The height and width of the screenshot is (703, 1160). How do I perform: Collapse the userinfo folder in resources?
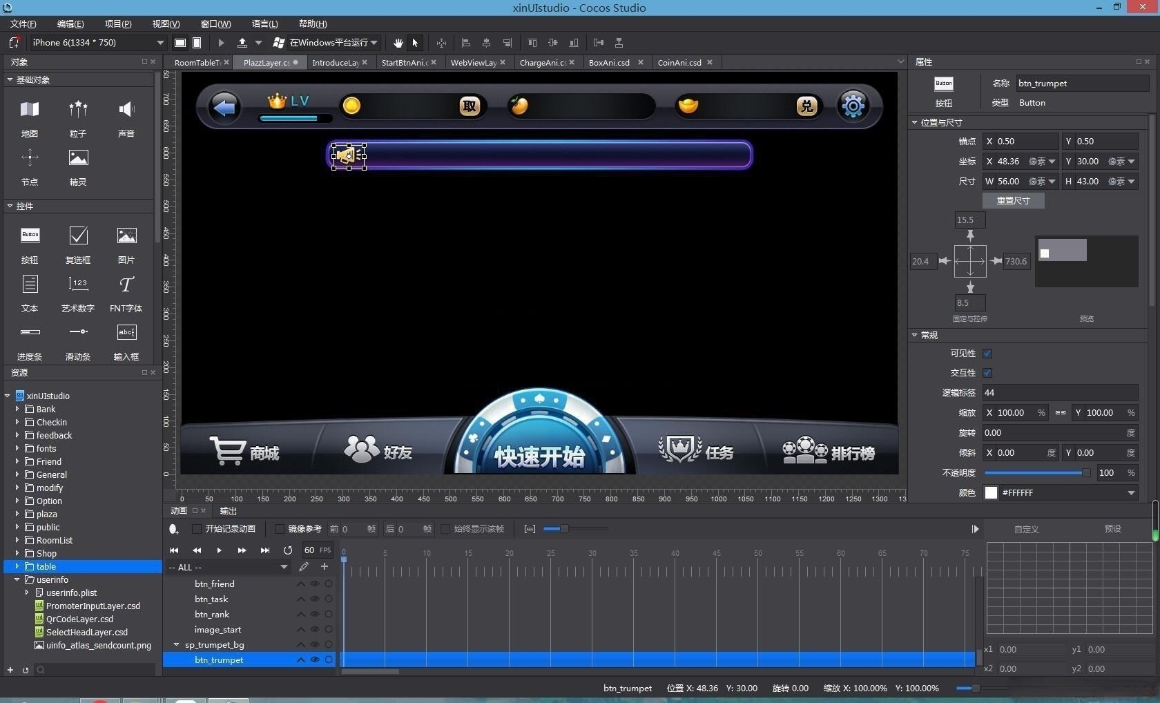17,579
